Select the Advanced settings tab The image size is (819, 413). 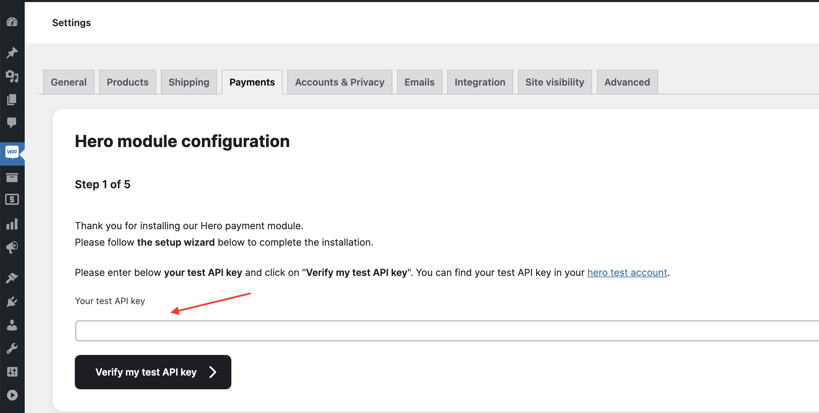click(627, 82)
